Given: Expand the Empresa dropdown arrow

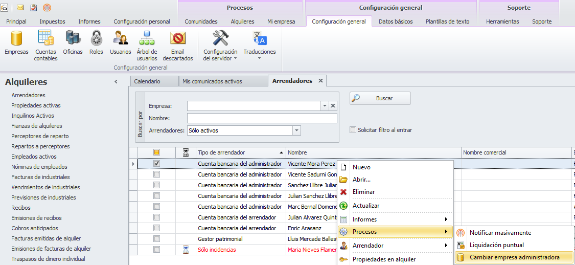Looking at the screenshot, I should 324,106.
